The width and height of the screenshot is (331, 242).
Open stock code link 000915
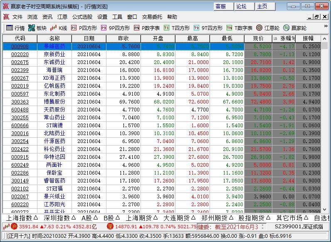pos(20,157)
